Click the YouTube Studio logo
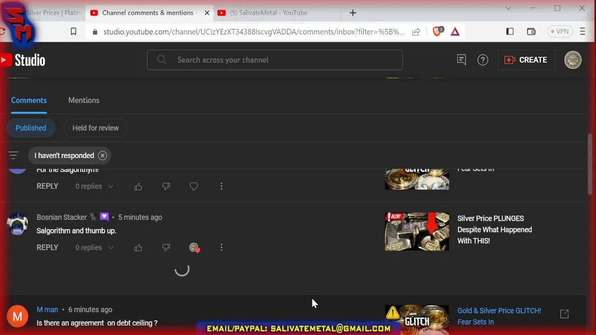Viewport: 596px width, 335px height. click(x=23, y=60)
